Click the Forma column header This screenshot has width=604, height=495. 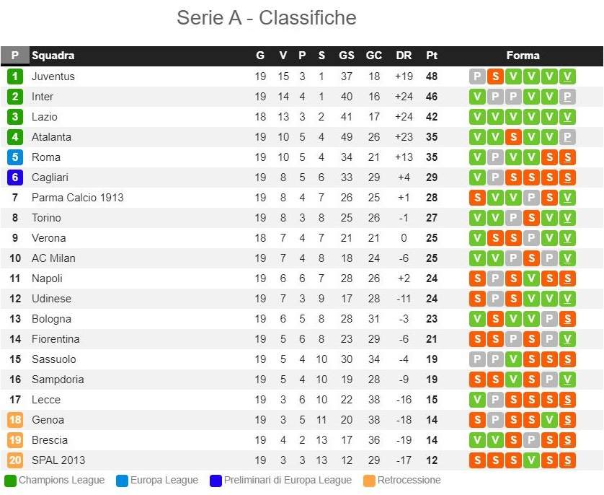523,56
